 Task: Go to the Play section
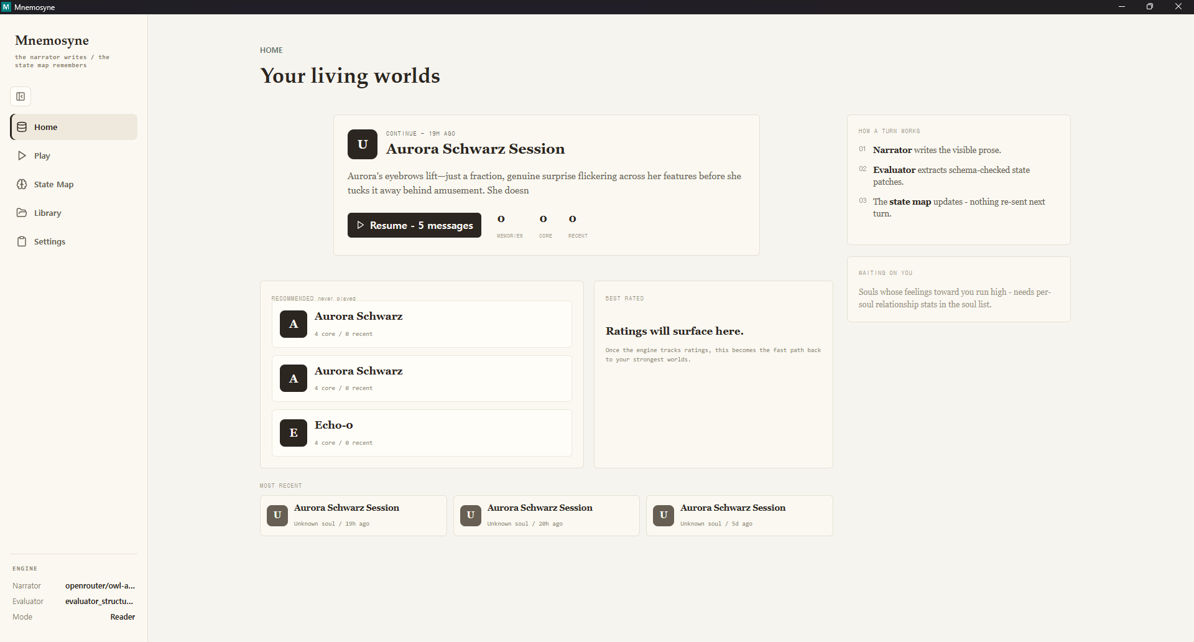click(74, 156)
